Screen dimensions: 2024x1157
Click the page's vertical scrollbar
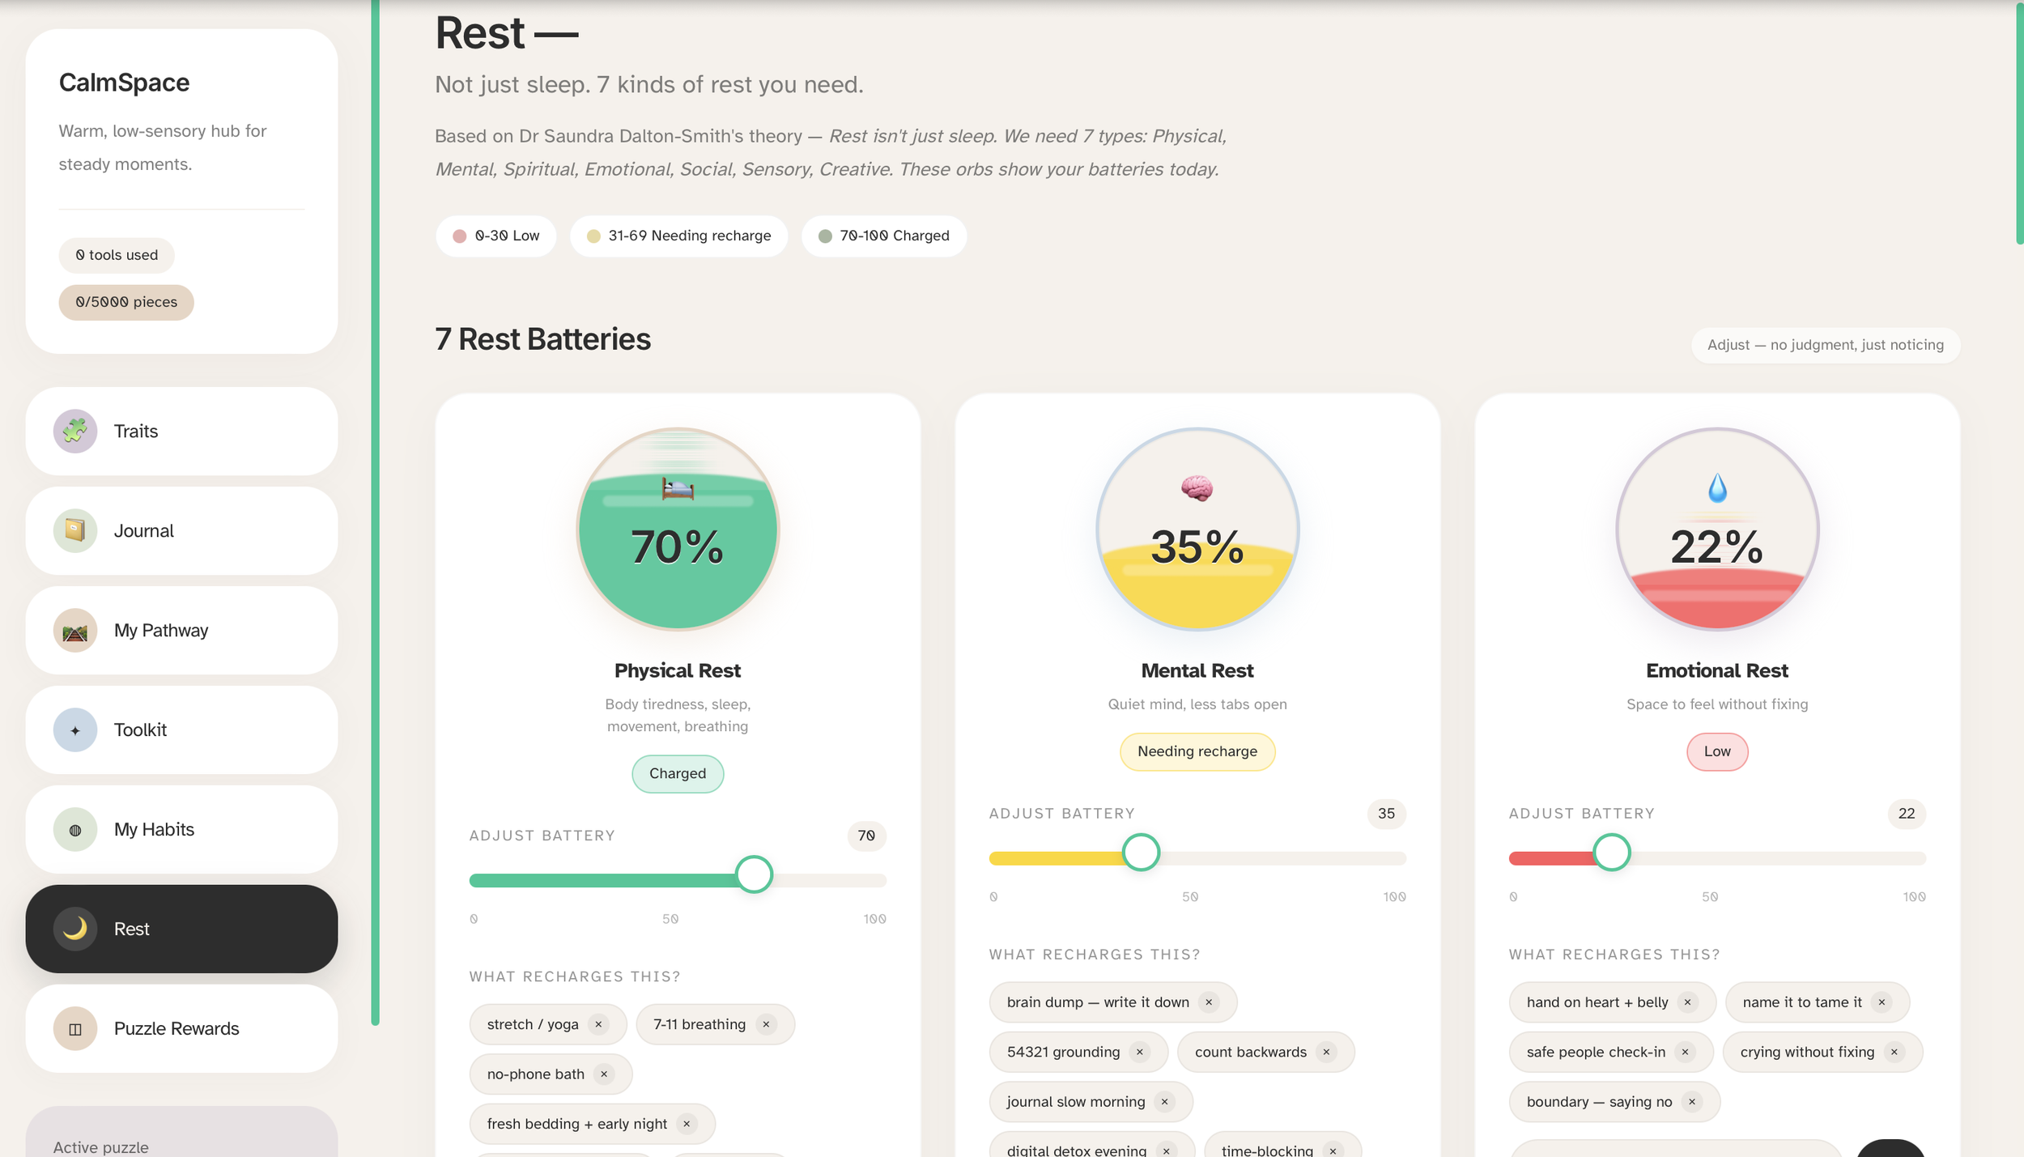2019,123
